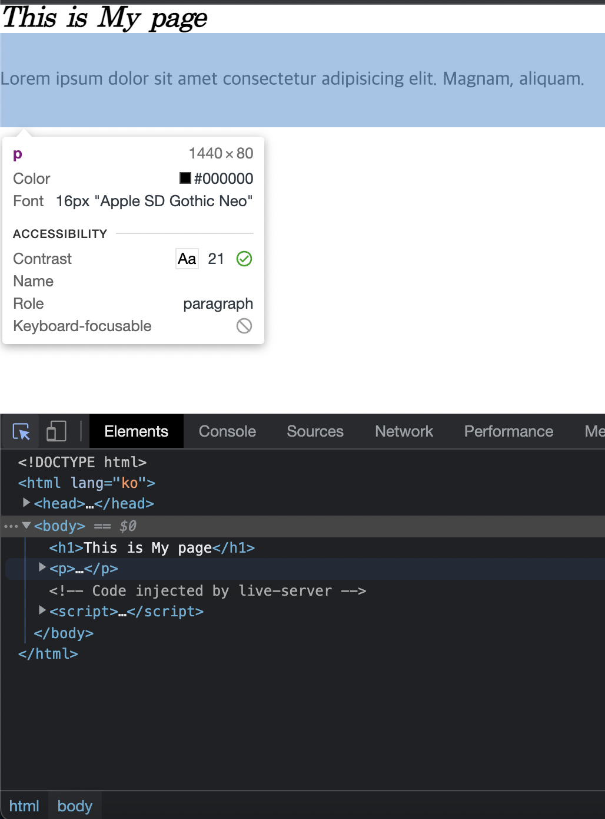This screenshot has height=819, width=605.
Task: Click the 1440 × 80 dimensions text
Action: pyautogui.click(x=221, y=153)
